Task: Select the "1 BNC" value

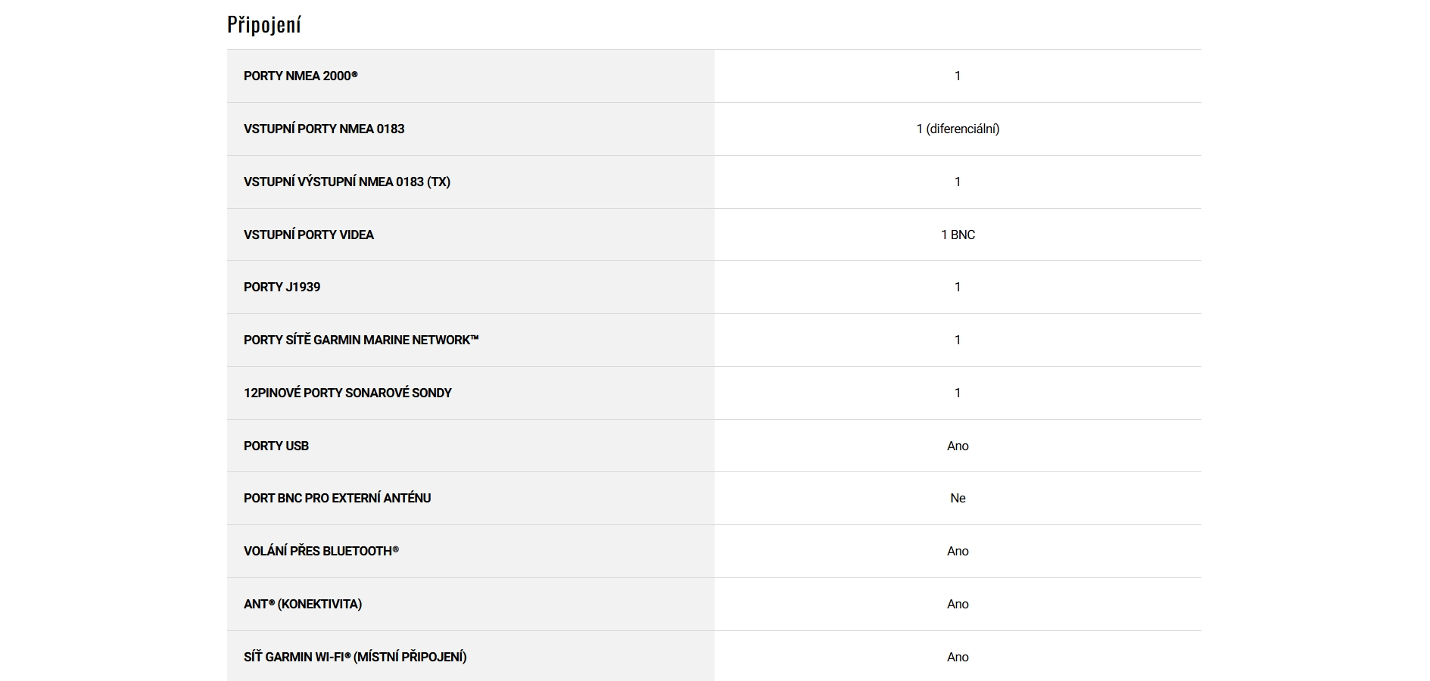Action: (958, 235)
